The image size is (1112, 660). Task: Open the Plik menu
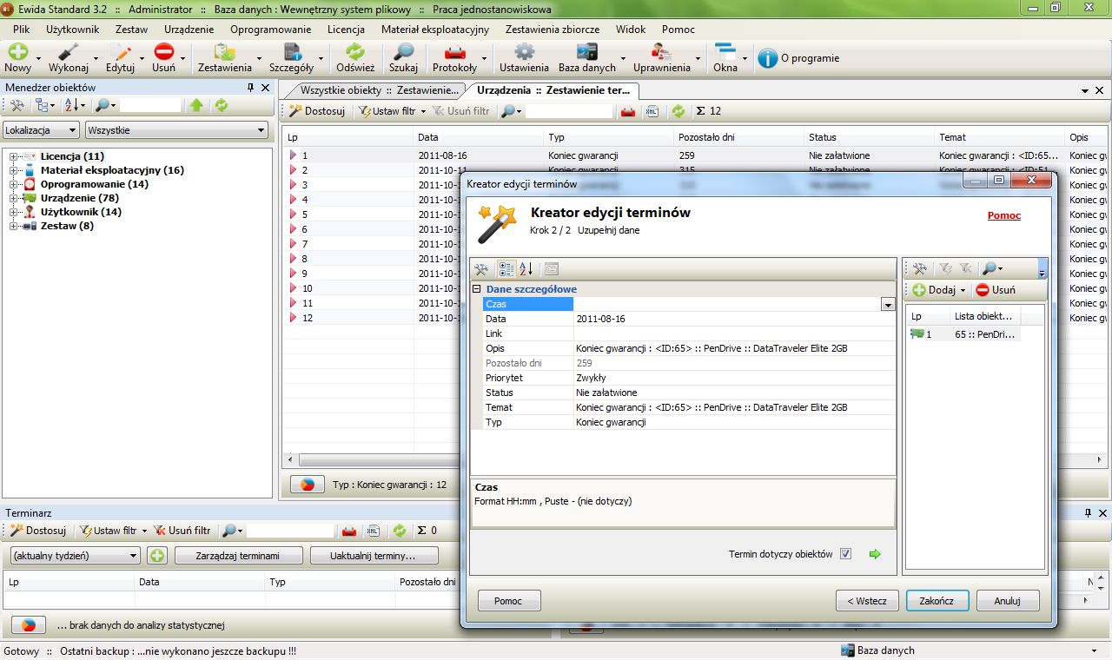[x=22, y=29]
